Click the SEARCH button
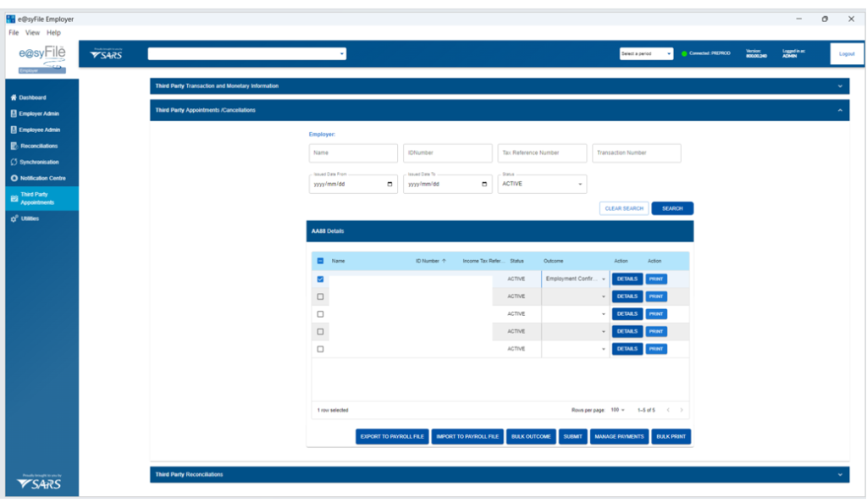 pos(672,208)
